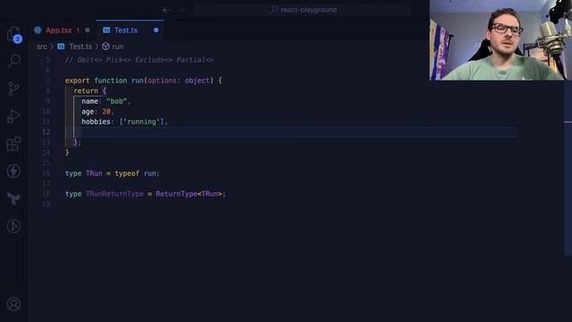Click ReturnType on line 18

tap(176, 194)
